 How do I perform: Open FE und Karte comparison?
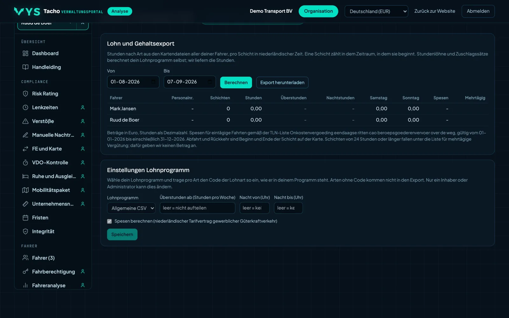(53, 149)
